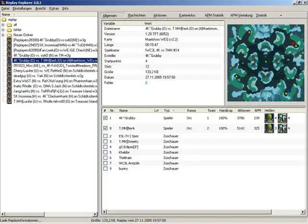Click replay icon of JangJaeHo vs. TeRRoR
308x224 pixels.
(10, 91)
